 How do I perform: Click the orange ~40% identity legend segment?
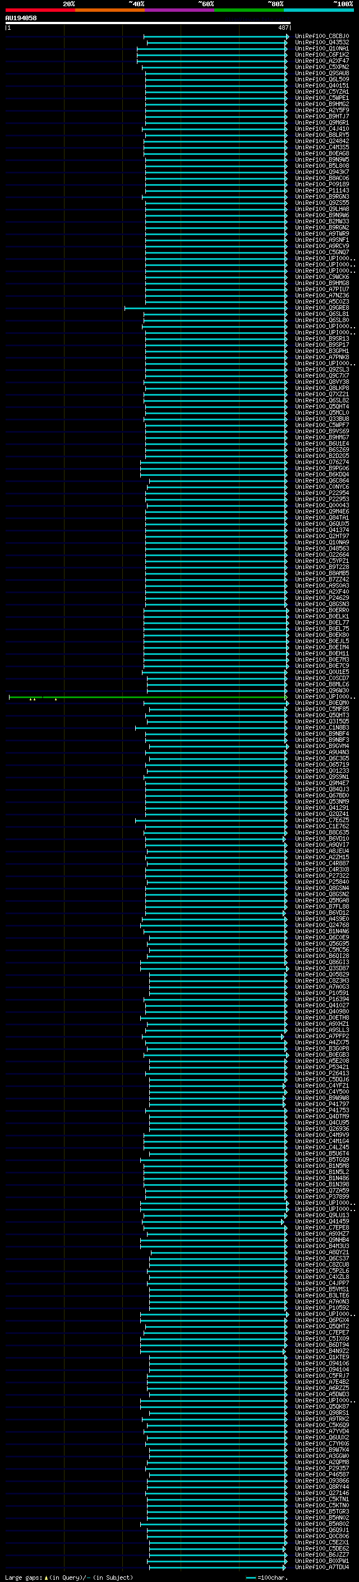point(110,10)
